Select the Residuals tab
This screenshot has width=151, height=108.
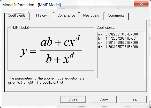click(91, 16)
